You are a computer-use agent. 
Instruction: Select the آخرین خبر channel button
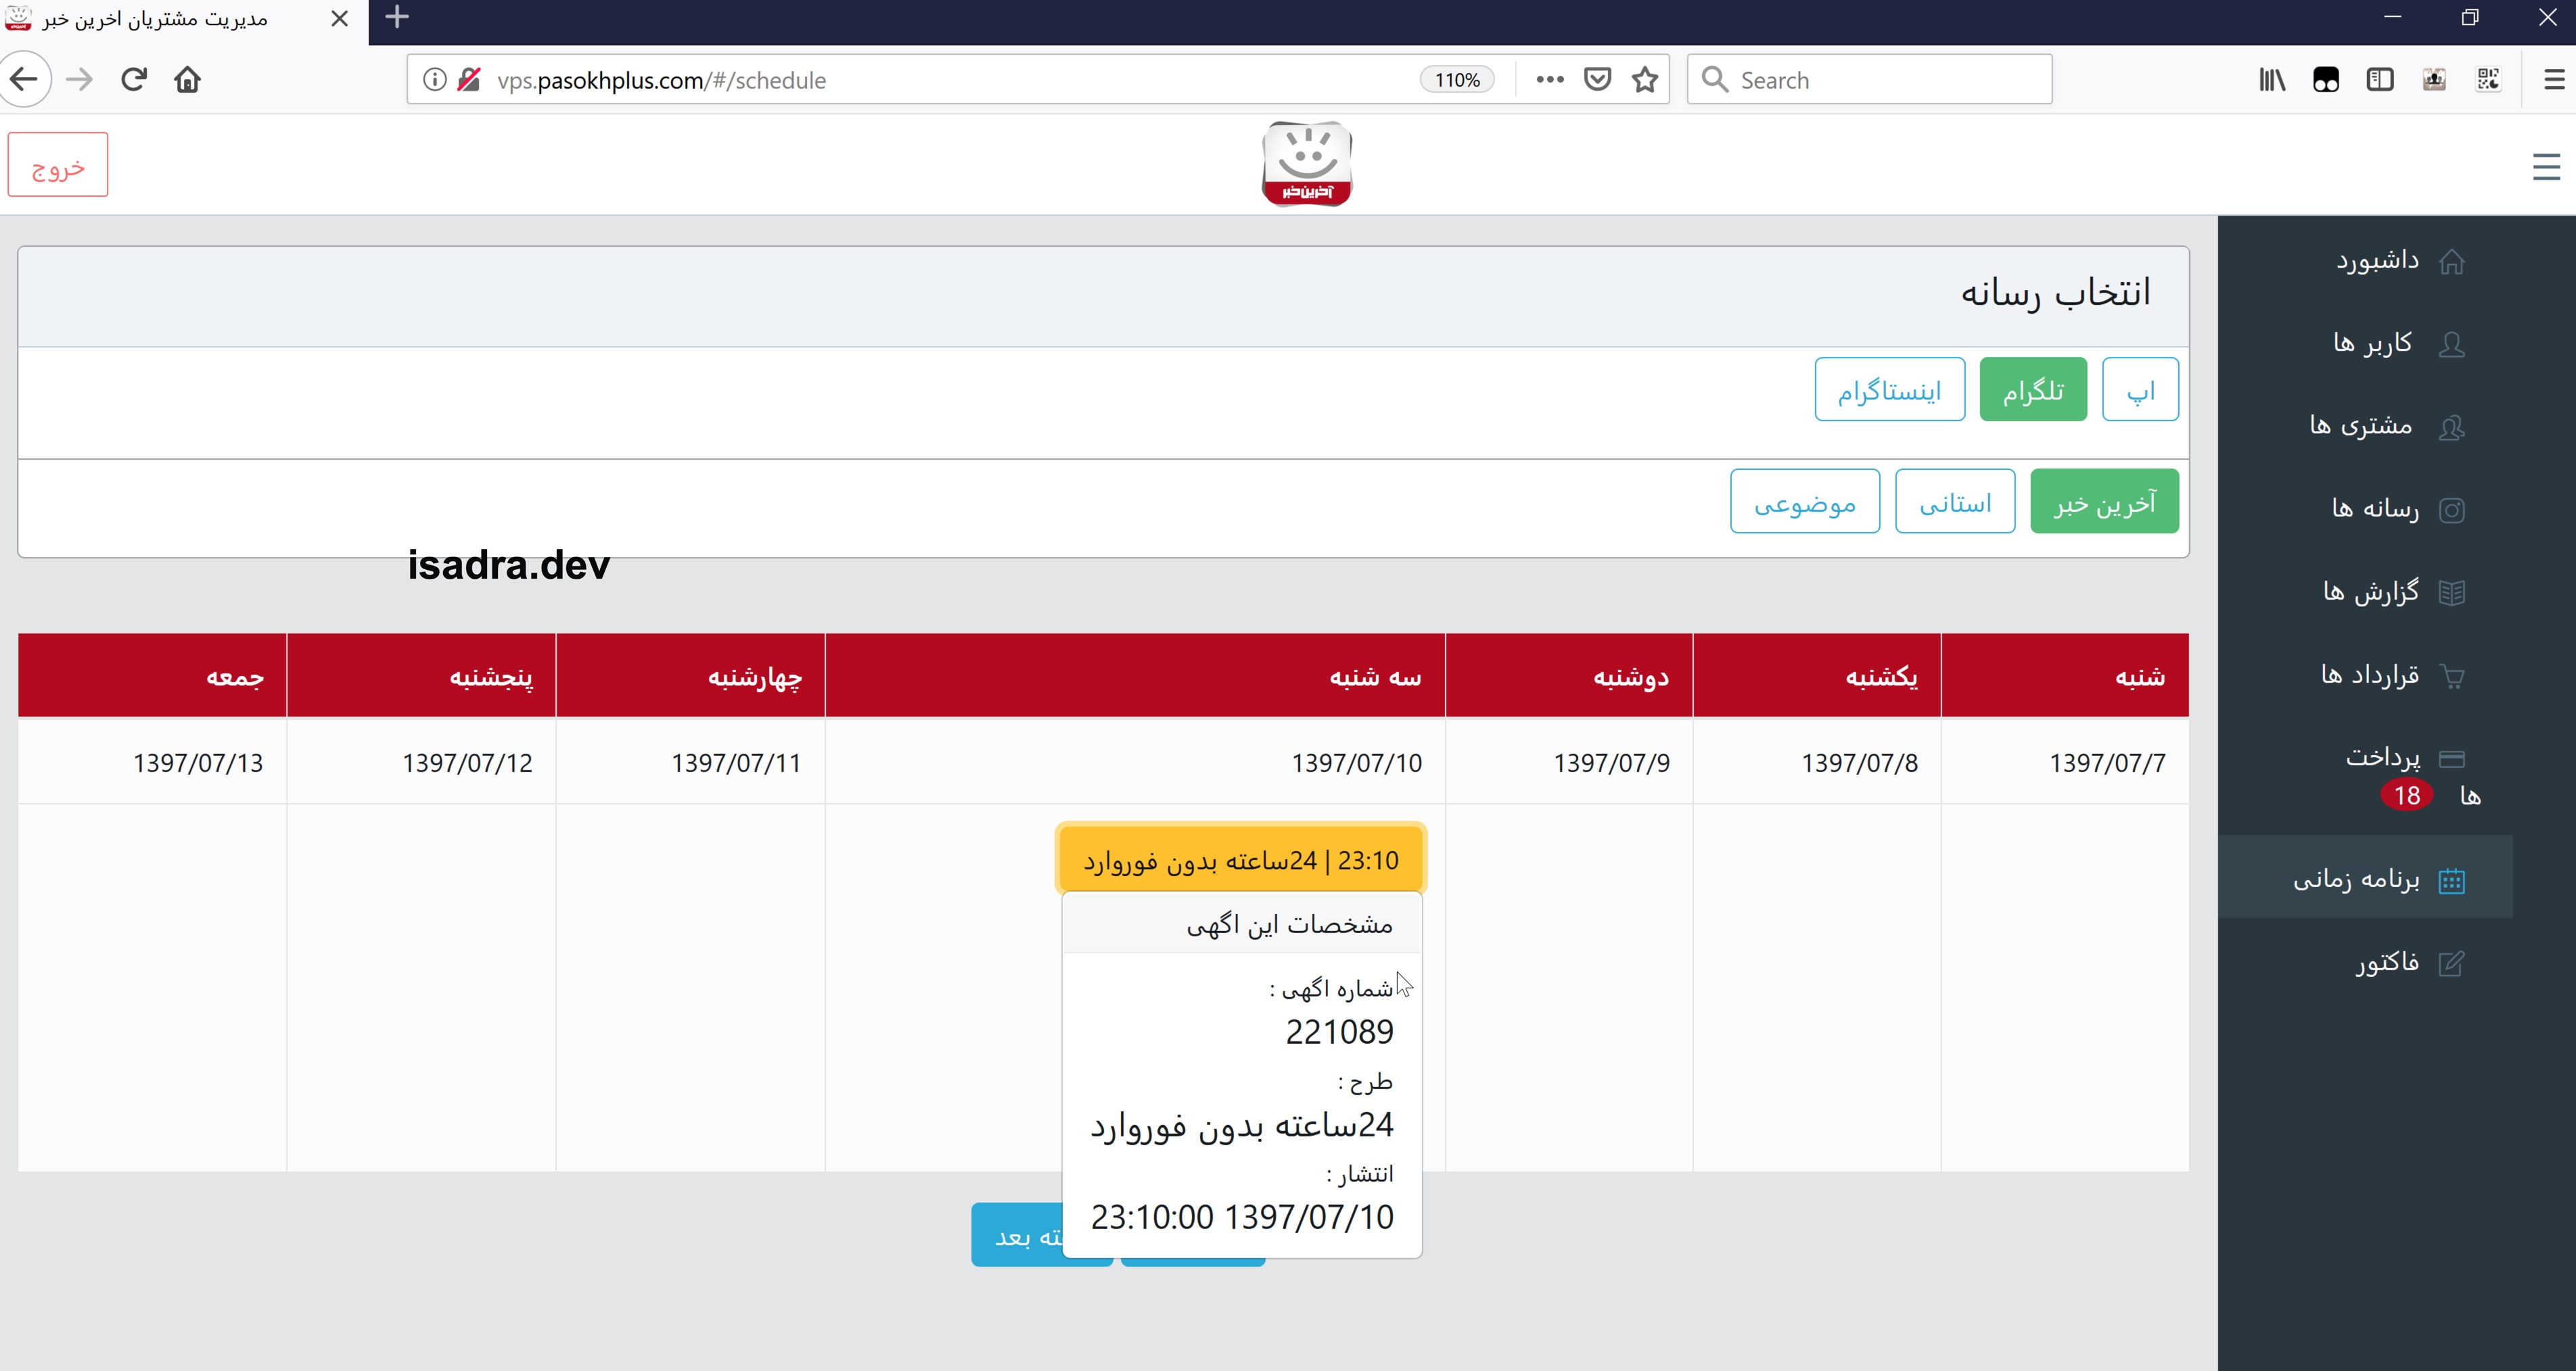pos(2104,502)
